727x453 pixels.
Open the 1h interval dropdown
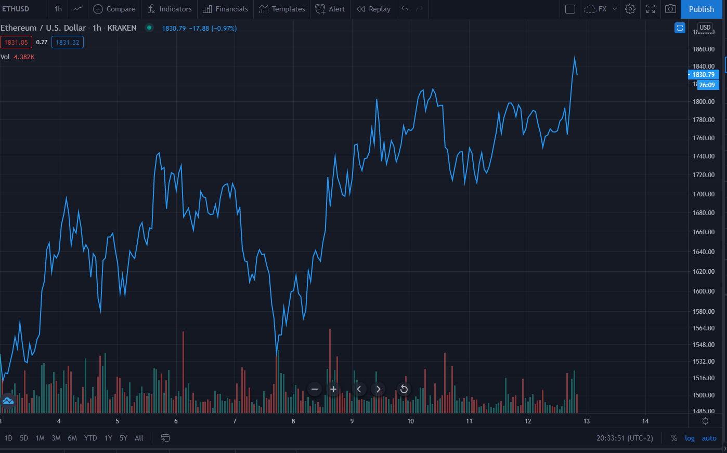pos(58,9)
